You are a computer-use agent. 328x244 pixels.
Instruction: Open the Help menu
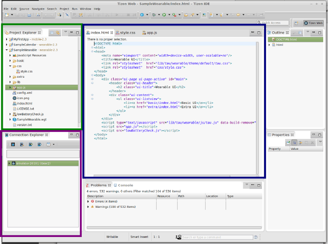click(97, 9)
